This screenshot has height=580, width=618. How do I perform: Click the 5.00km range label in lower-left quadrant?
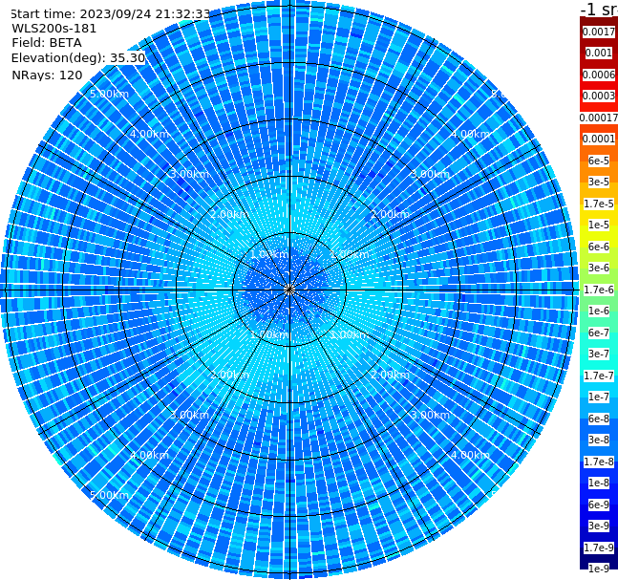coord(109,495)
